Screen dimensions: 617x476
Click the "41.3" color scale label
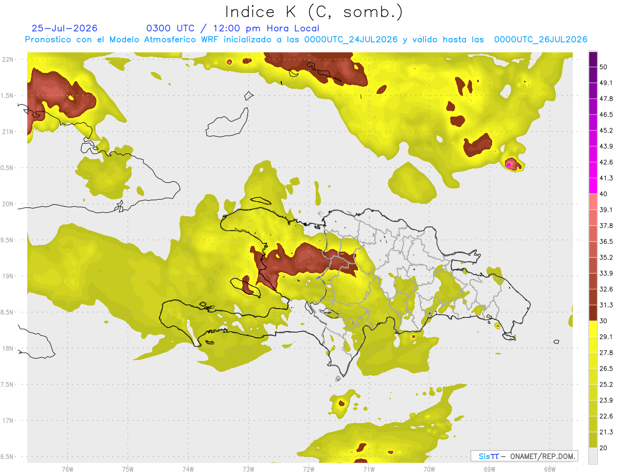tap(606, 178)
